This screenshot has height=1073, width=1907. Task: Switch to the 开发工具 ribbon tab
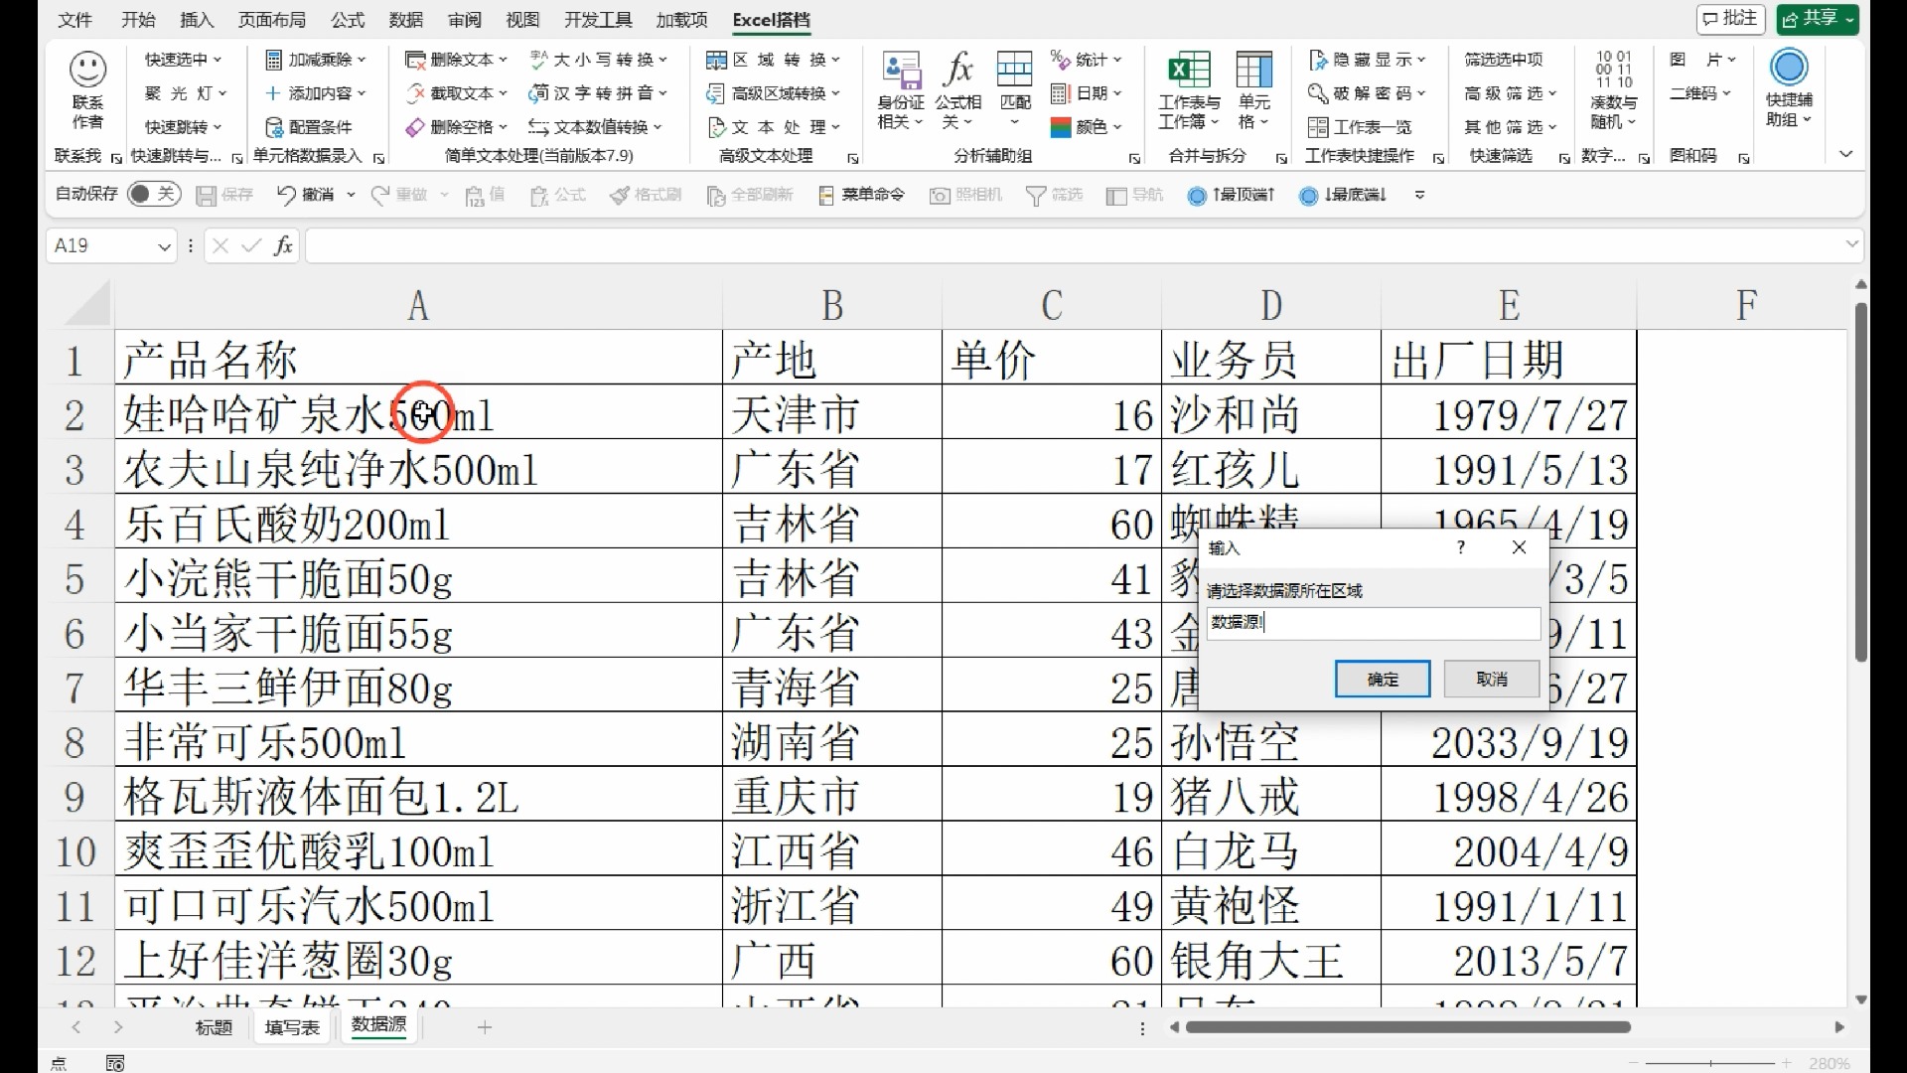click(598, 20)
